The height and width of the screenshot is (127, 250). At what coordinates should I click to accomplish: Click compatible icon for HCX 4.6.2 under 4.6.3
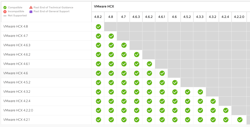[x=136, y=55]
